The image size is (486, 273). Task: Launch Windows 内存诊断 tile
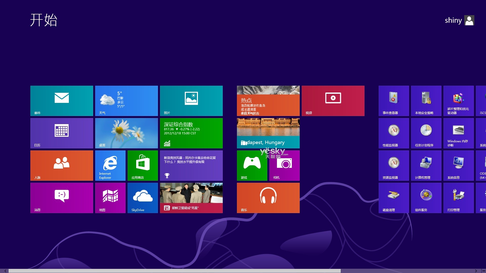[458, 133]
